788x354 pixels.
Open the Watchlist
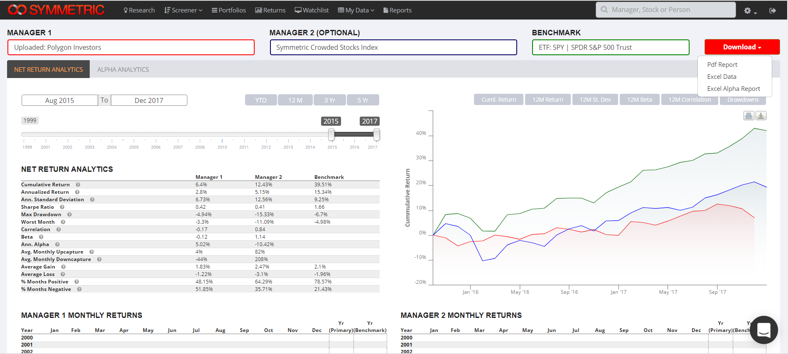[x=312, y=10]
